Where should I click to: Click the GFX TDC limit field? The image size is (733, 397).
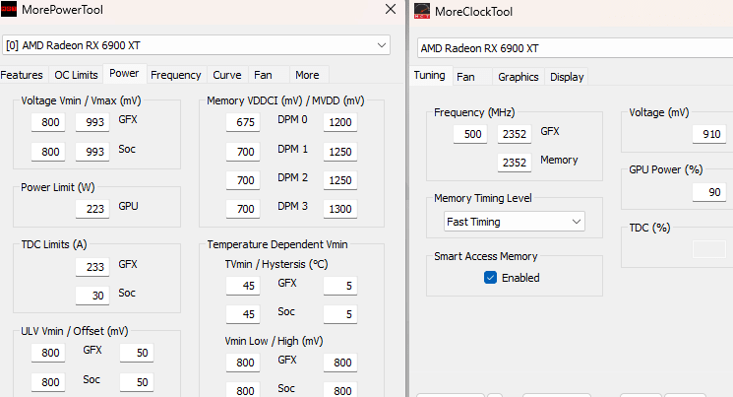[92, 267]
